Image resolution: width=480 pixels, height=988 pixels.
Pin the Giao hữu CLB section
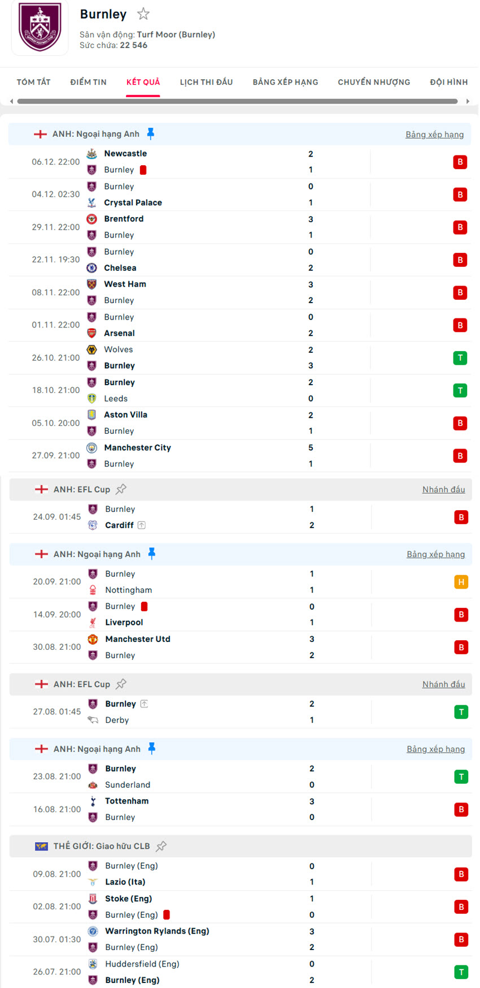[x=162, y=846]
